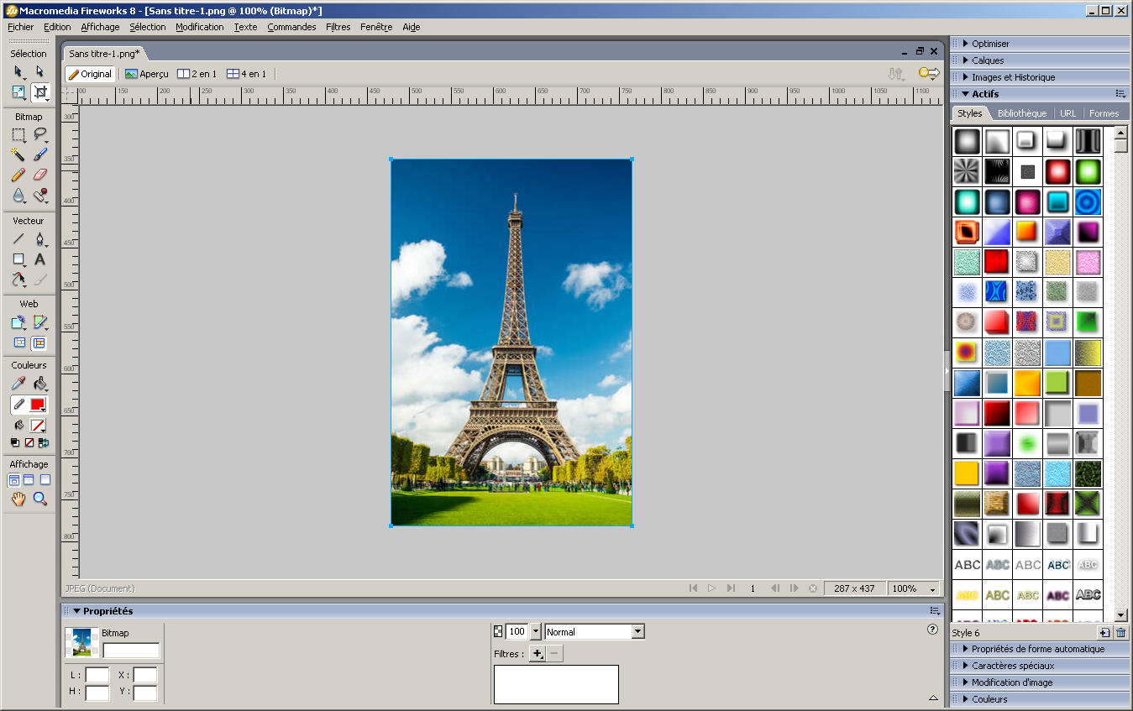
Task: Click the L width input field
Action: 97,675
